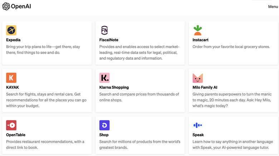Click the pink Klarna K icon
Viewport: 279px width, 156px height.
[104, 78]
